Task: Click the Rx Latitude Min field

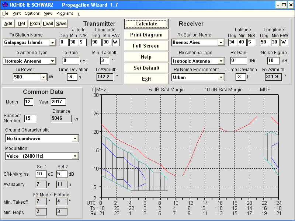Action: click(242, 42)
